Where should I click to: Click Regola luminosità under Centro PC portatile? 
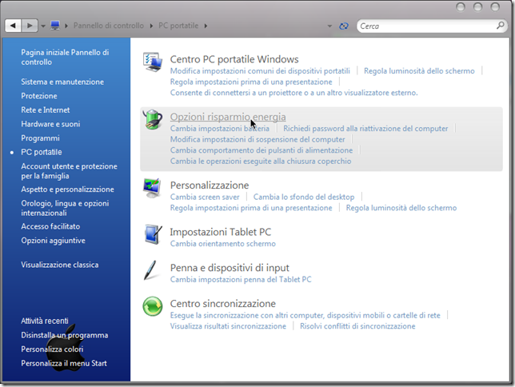(419, 71)
